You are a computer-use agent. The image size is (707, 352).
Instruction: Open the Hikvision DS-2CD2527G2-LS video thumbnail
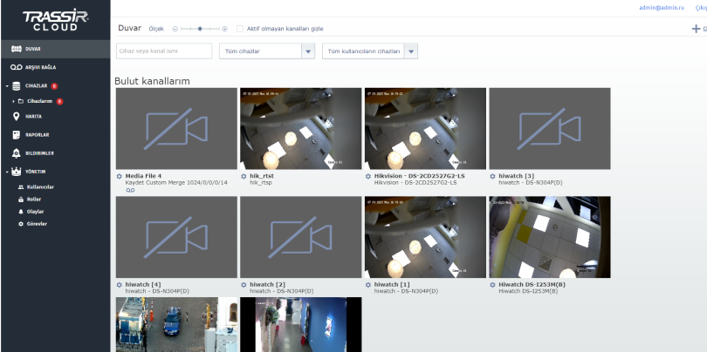[x=425, y=129]
